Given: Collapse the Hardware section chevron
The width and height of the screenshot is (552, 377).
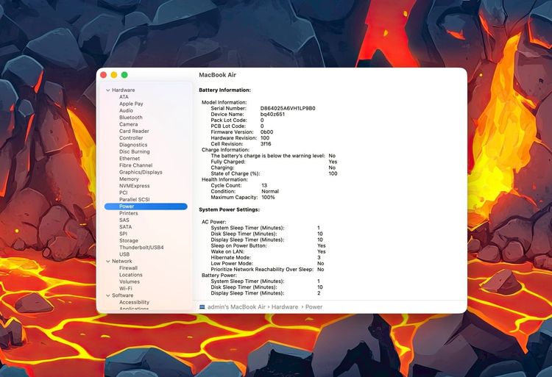Looking at the screenshot, I should point(108,90).
